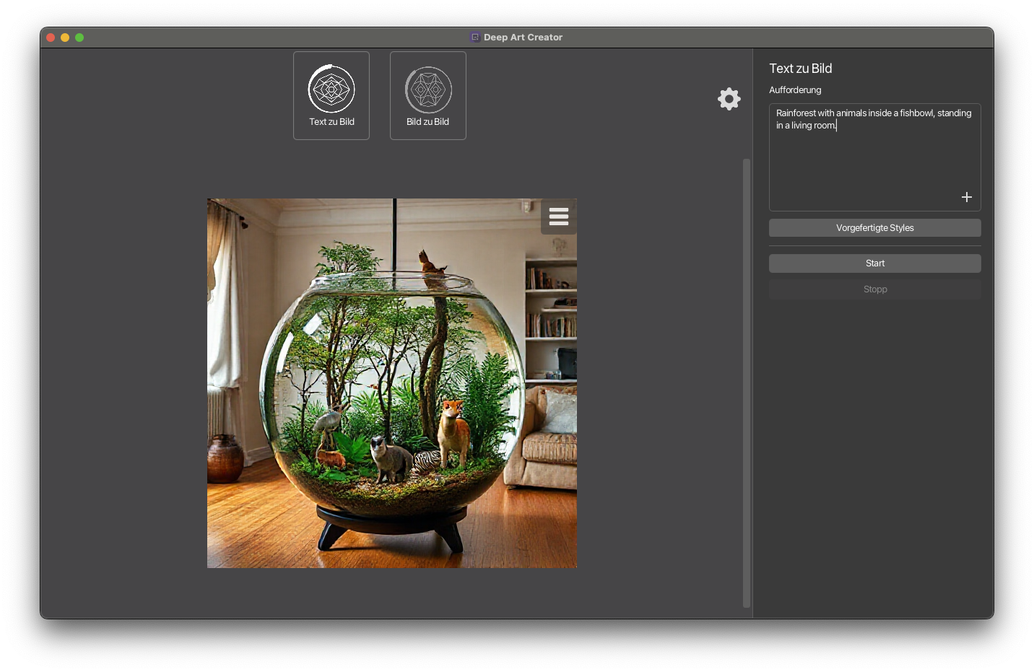Open settings with the gear icon
Viewport: 1034px width, 672px height.
[x=729, y=99]
